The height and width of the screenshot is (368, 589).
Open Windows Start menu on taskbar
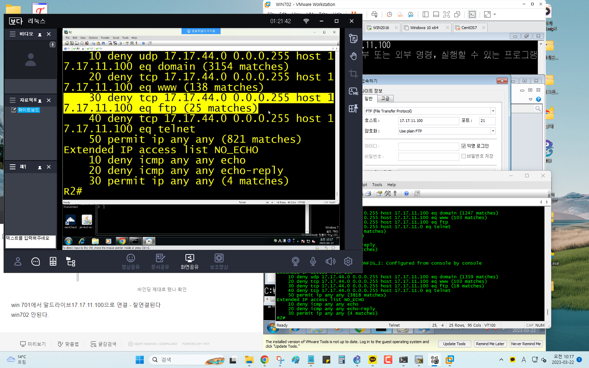click(x=140, y=360)
